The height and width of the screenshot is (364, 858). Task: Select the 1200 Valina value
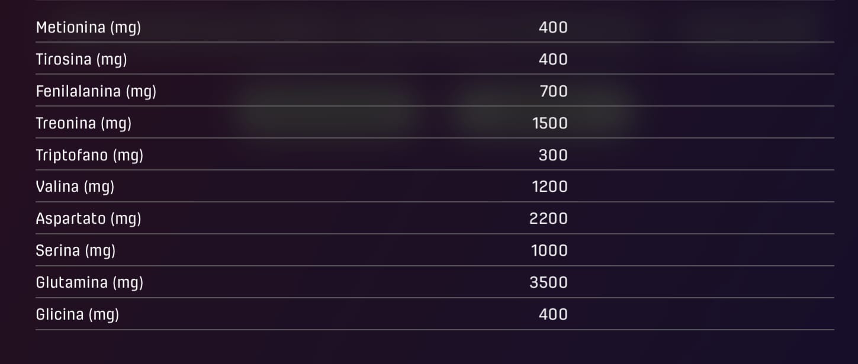click(x=550, y=187)
